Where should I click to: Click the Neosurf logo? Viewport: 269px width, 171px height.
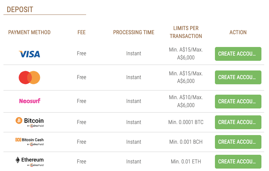pos(30,101)
